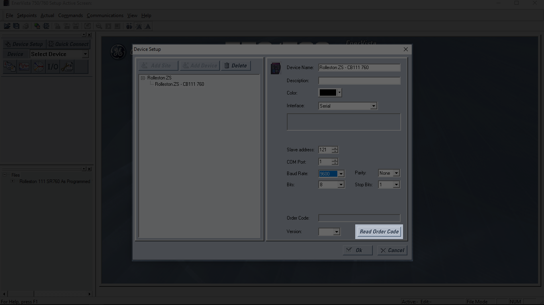Viewport: 544px width, 305px height.
Task: Open the Version dropdown
Action: (x=337, y=232)
